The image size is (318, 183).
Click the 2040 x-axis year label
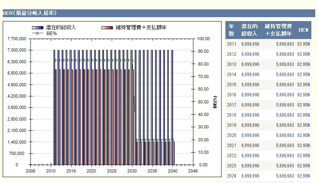[172, 171]
